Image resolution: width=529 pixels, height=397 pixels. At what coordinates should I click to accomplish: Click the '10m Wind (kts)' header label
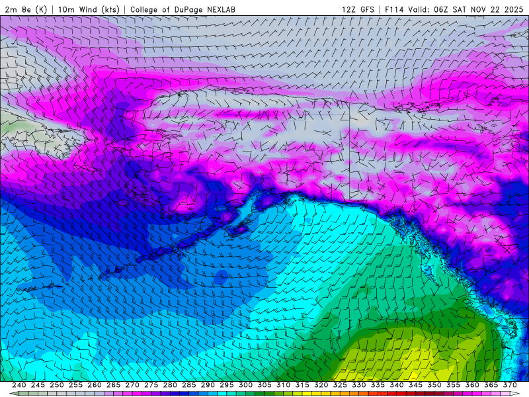coord(89,9)
